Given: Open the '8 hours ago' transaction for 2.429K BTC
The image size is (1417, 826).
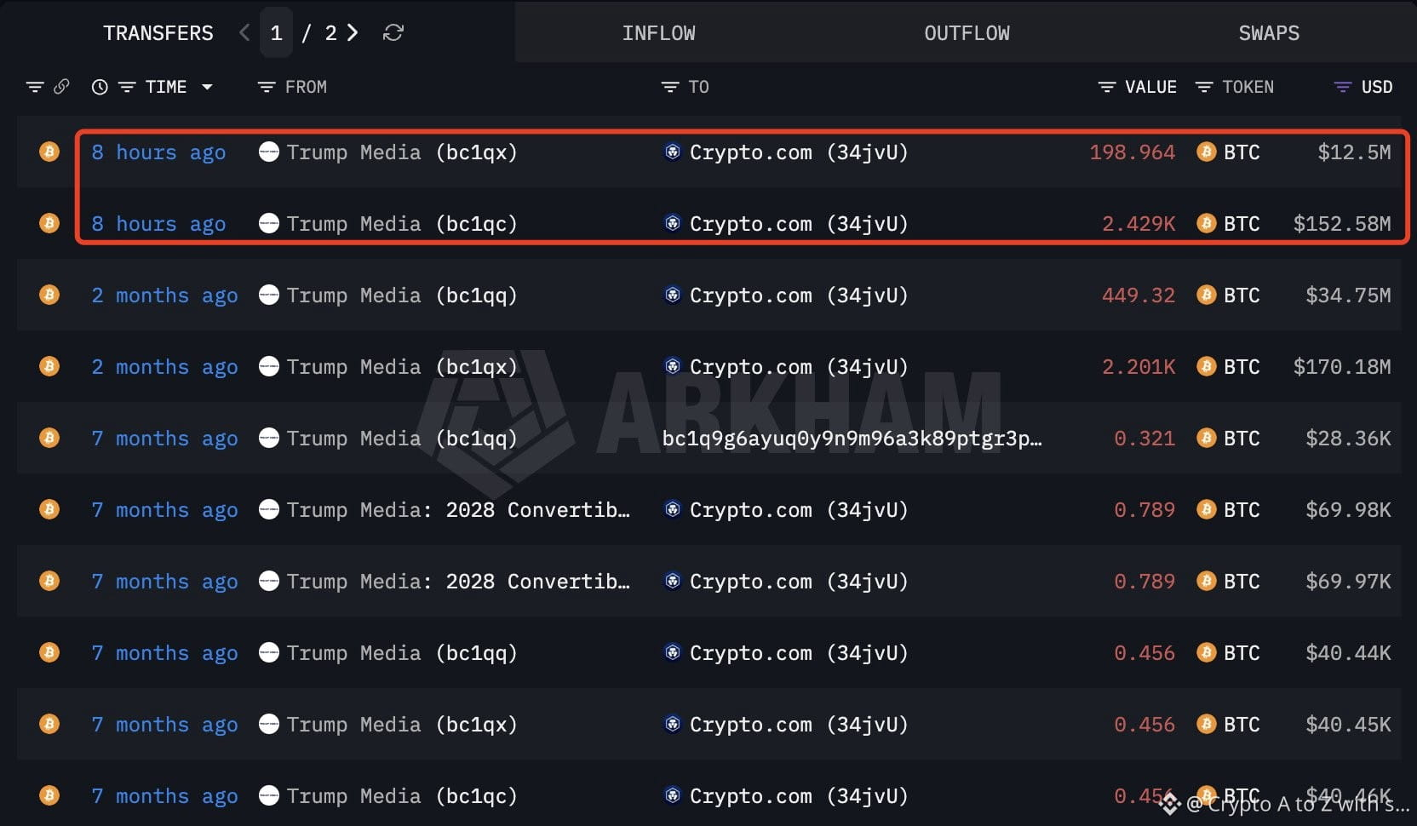Looking at the screenshot, I should (159, 224).
